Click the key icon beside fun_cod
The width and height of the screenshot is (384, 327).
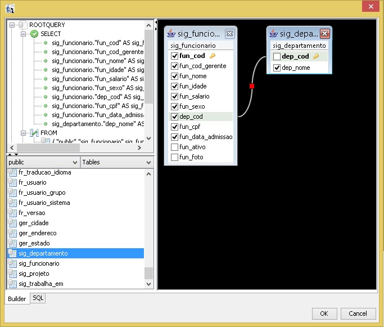click(213, 56)
